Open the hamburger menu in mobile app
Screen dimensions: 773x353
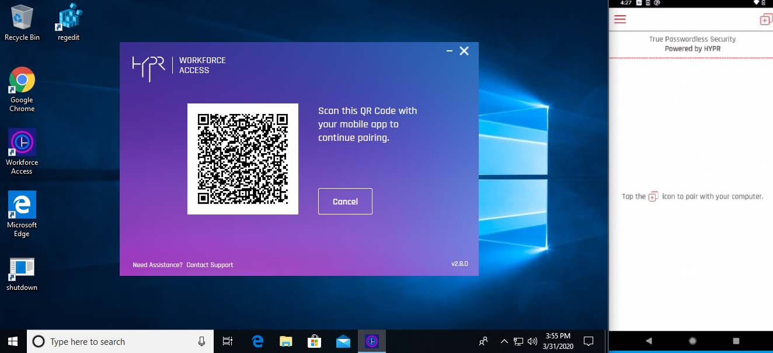[x=620, y=19]
